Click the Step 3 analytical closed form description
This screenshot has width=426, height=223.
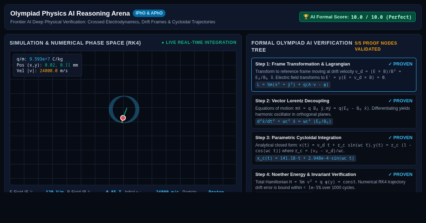(x=333, y=148)
